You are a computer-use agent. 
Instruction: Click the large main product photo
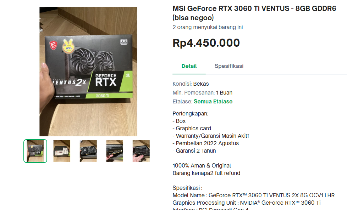pos(88,71)
